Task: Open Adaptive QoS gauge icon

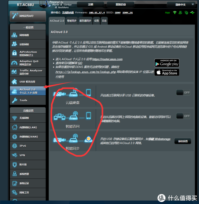Action: tap(14, 63)
